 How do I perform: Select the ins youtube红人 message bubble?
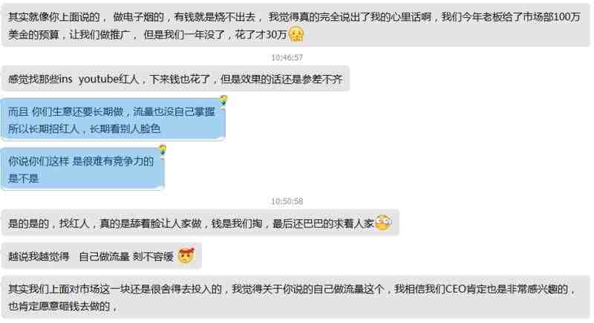[175, 79]
